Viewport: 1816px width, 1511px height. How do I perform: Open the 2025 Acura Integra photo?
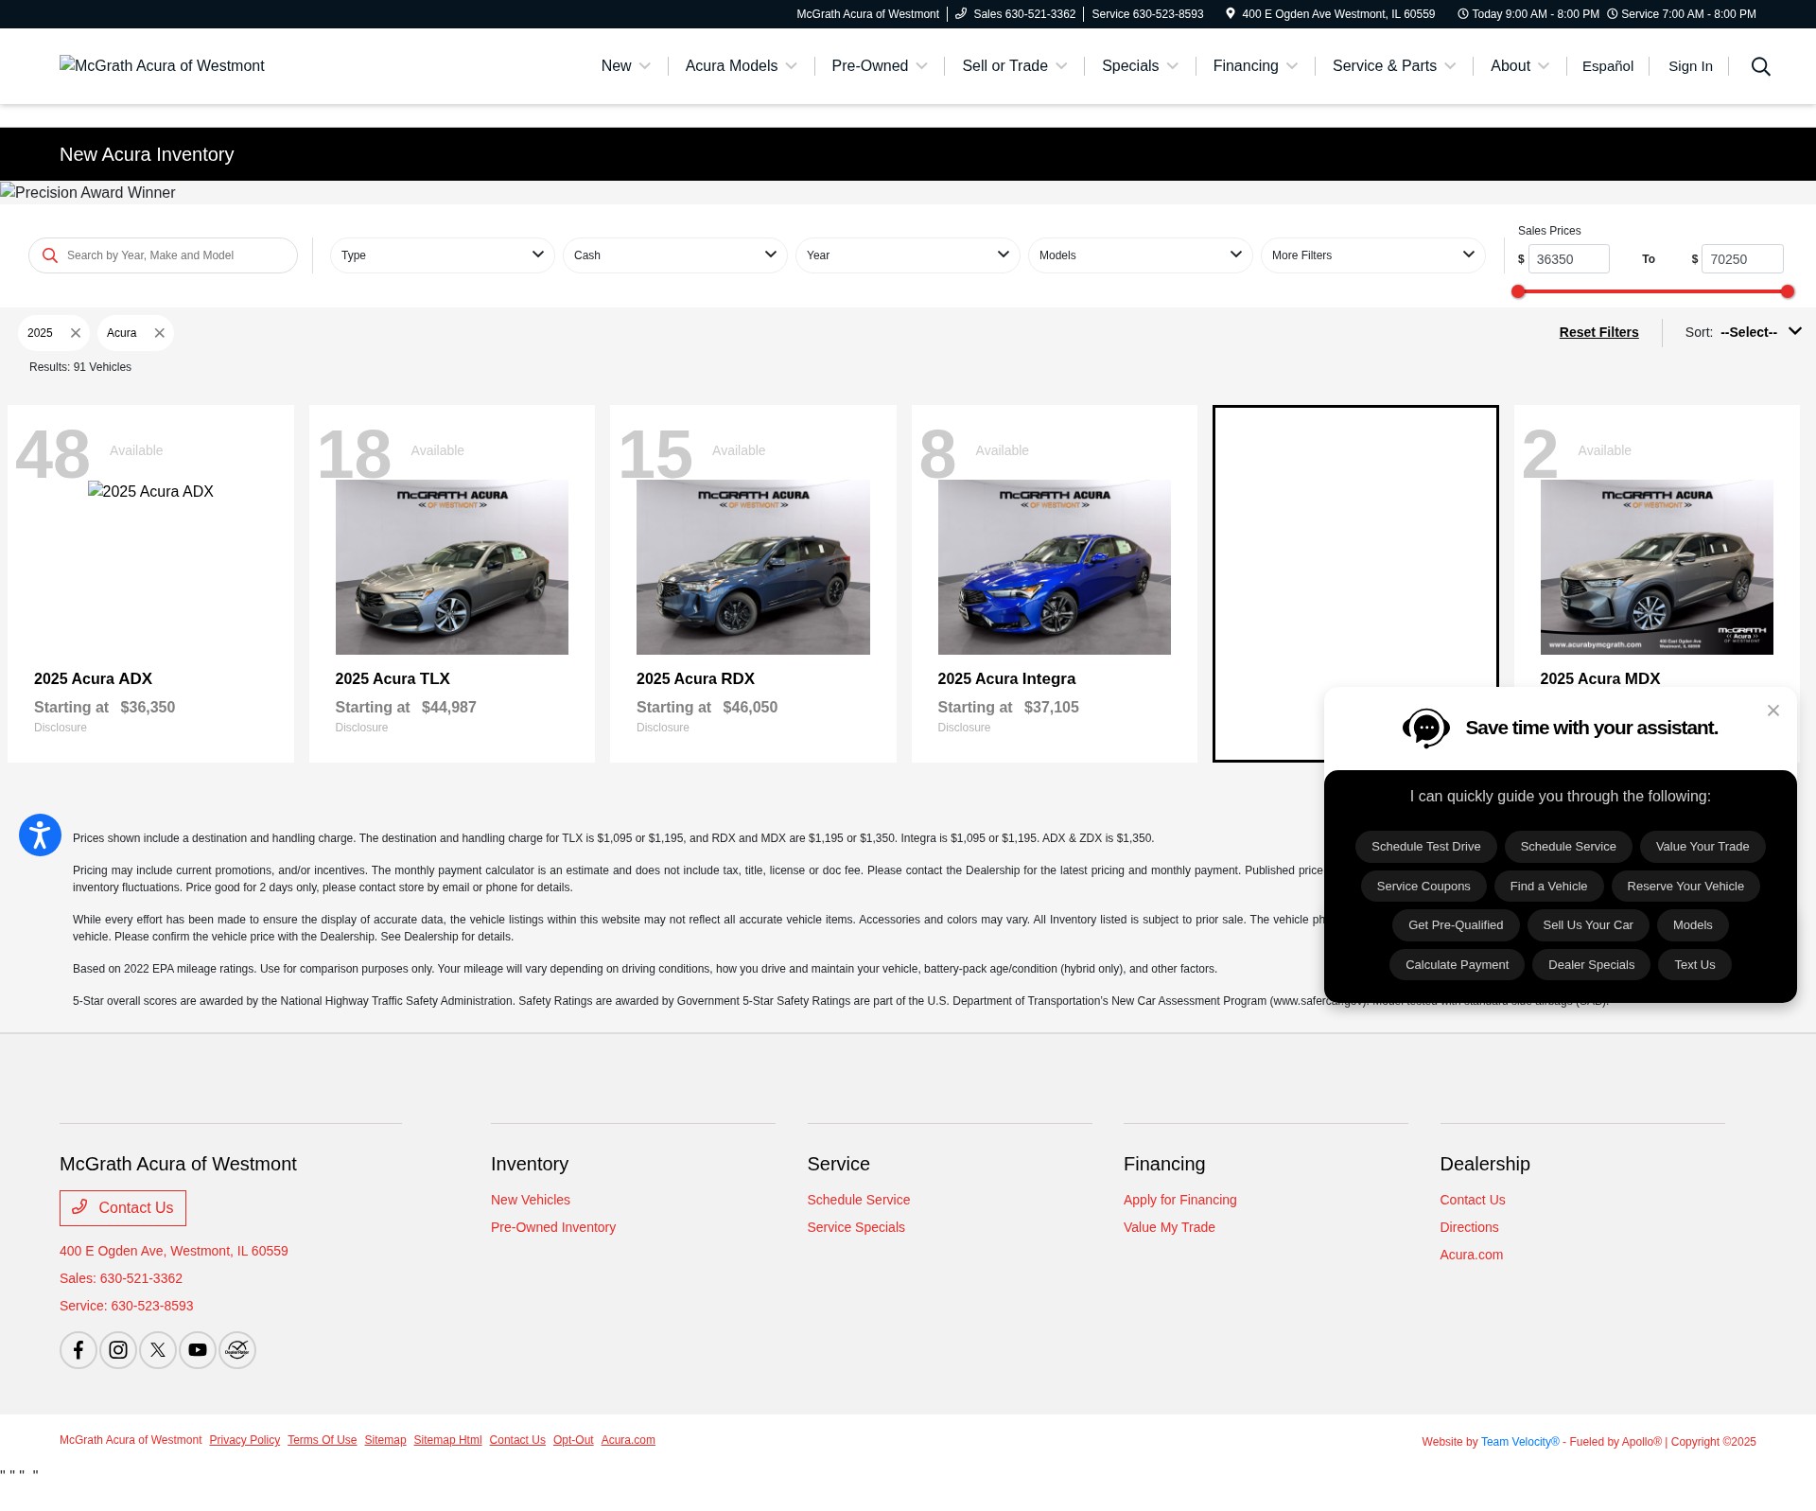click(1054, 567)
